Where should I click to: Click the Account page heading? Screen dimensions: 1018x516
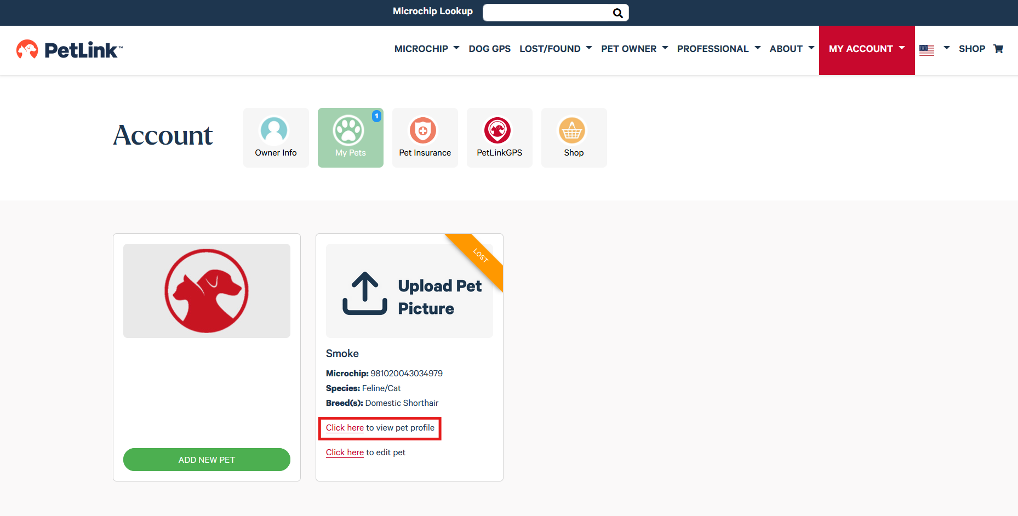pos(163,135)
